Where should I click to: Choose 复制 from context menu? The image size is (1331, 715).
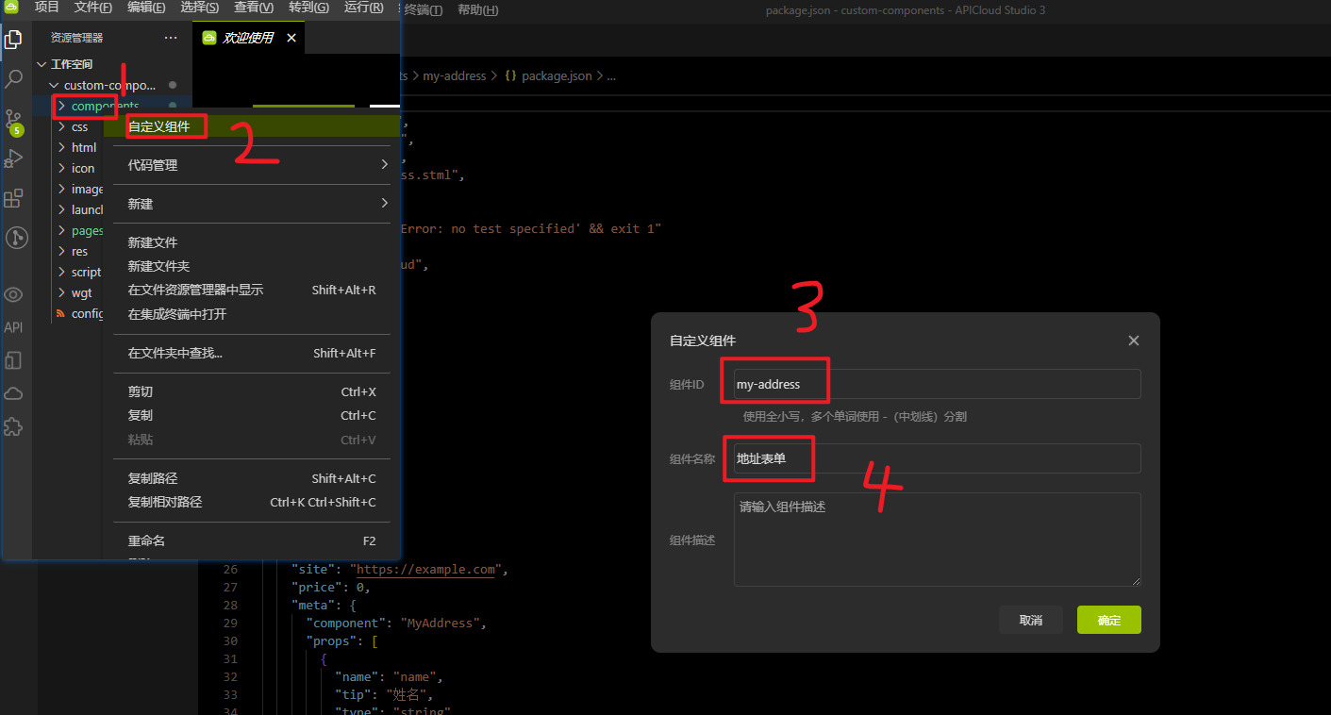(252, 415)
